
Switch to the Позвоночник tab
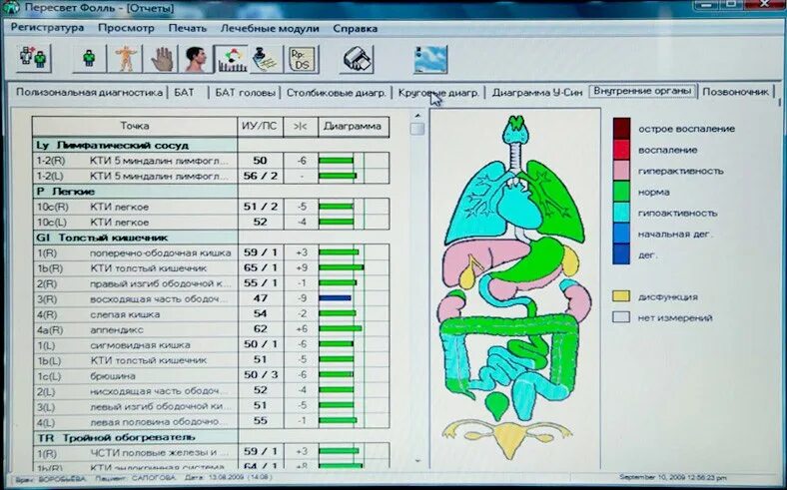735,92
